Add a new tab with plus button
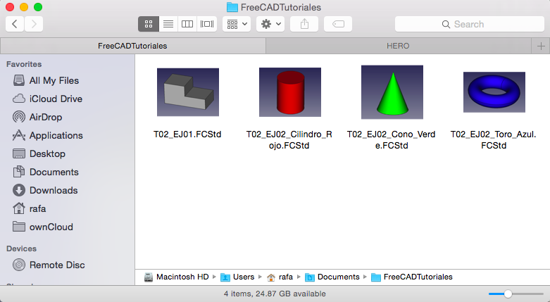The width and height of the screenshot is (550, 302). click(x=541, y=46)
